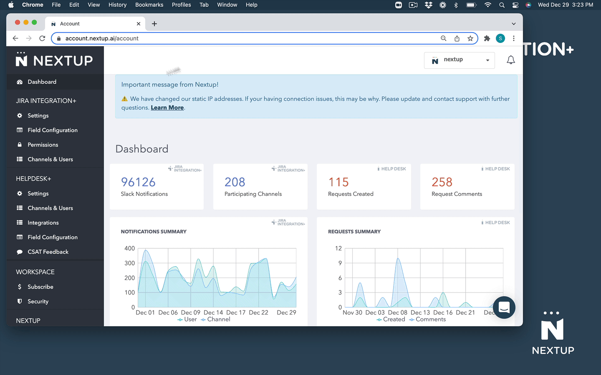Open the Bookmarks menu in the menu bar

click(149, 5)
